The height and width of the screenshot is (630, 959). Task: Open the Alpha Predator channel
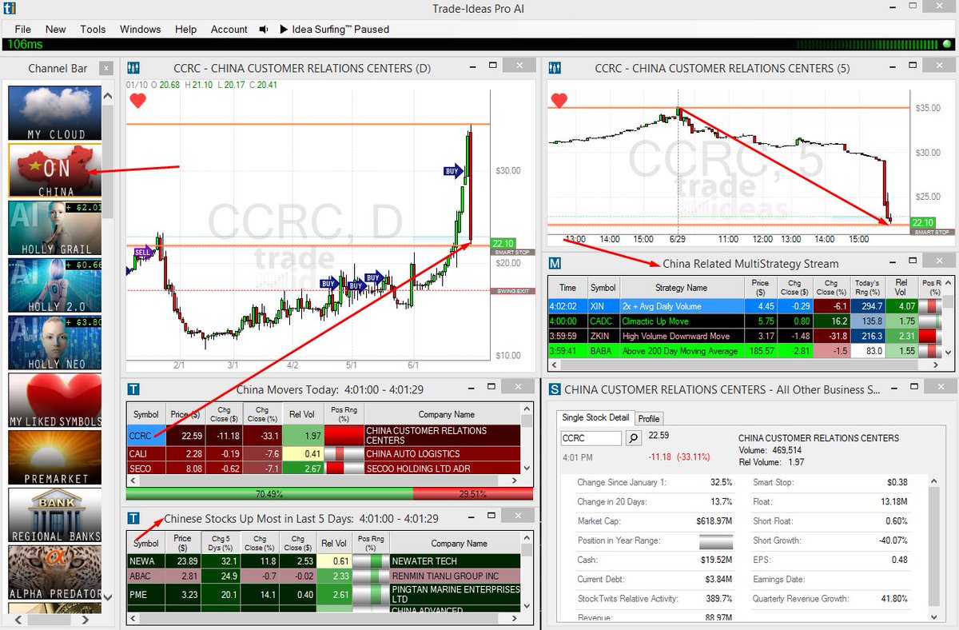click(x=55, y=573)
